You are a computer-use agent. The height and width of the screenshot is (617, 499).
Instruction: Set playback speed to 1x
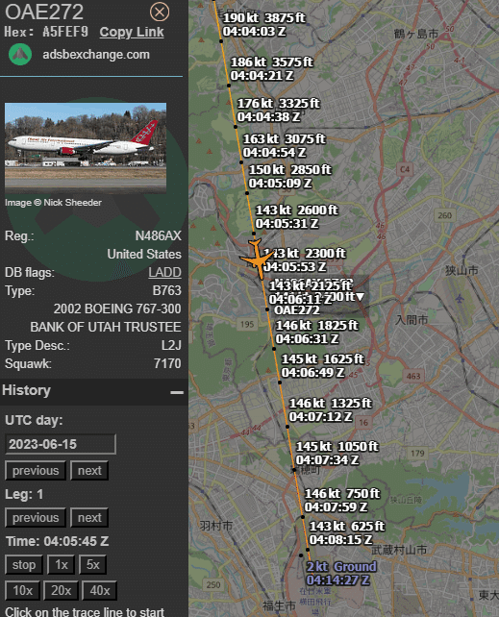click(61, 565)
